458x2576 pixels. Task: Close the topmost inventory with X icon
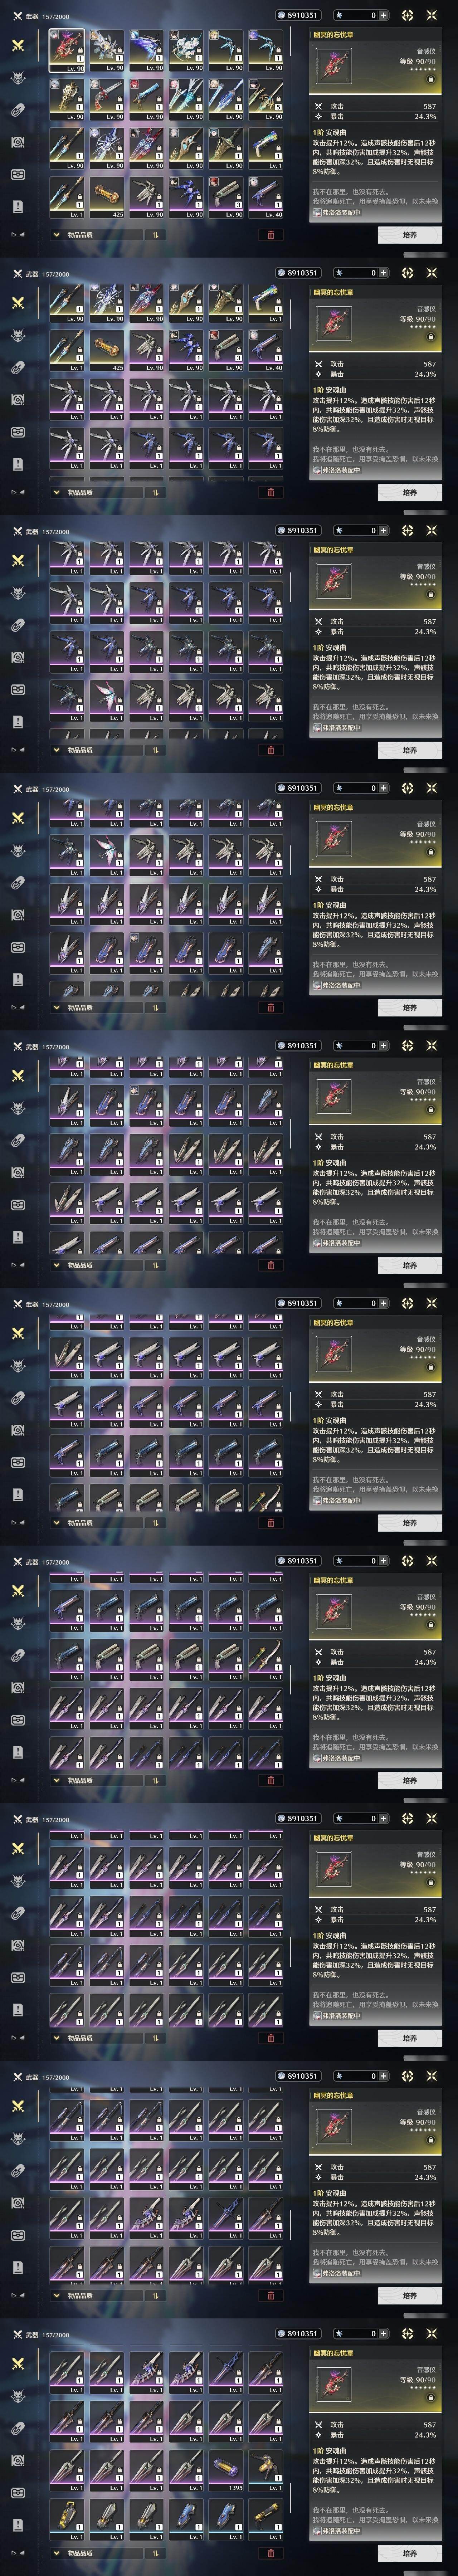click(432, 15)
